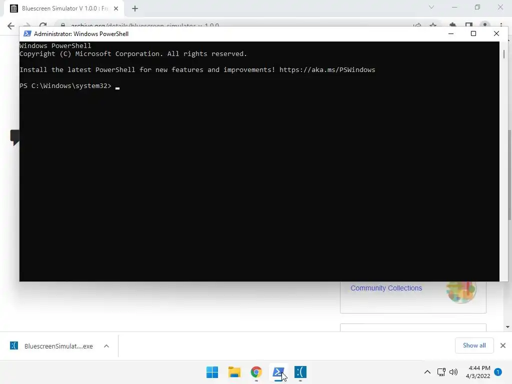Expand download item options chevron
512x384 pixels.
(106, 346)
